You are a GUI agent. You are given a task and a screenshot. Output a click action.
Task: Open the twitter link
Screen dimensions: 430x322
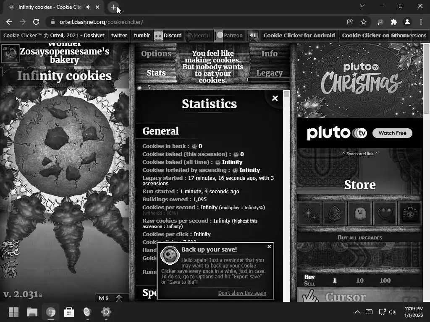(119, 36)
